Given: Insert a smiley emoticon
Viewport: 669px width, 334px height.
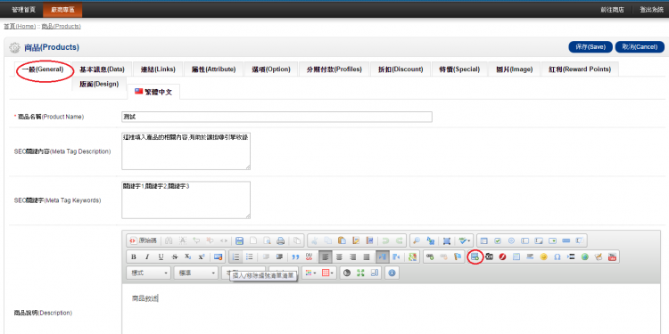Looking at the screenshot, I should tap(543, 257).
